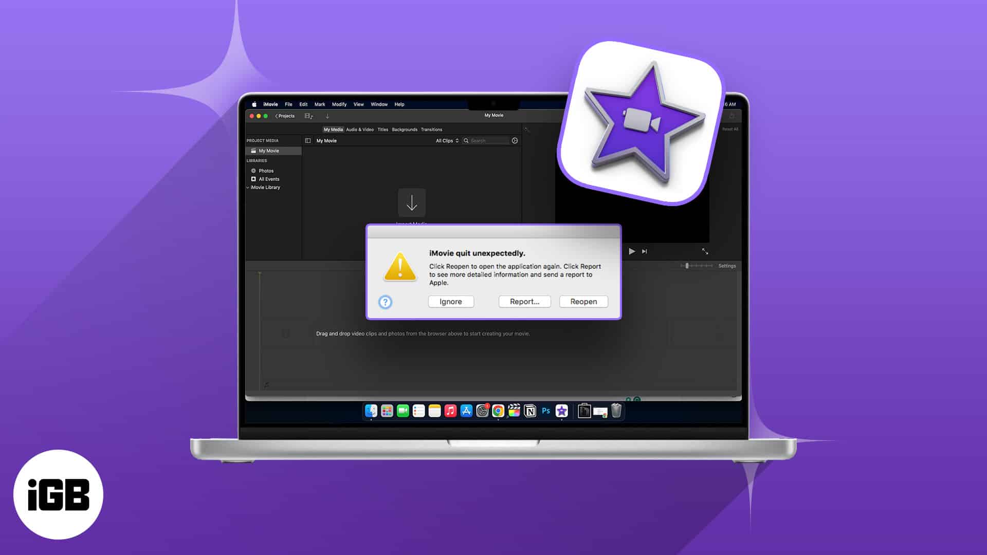This screenshot has height=555, width=987.
Task: Click the Report button for crash details
Action: point(525,302)
